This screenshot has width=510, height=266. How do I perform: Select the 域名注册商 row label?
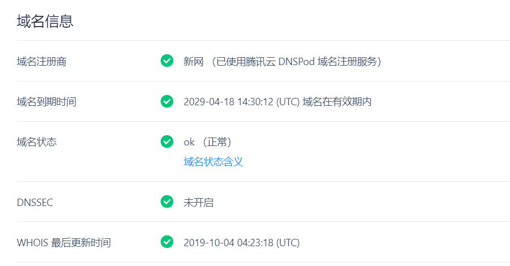[42, 62]
